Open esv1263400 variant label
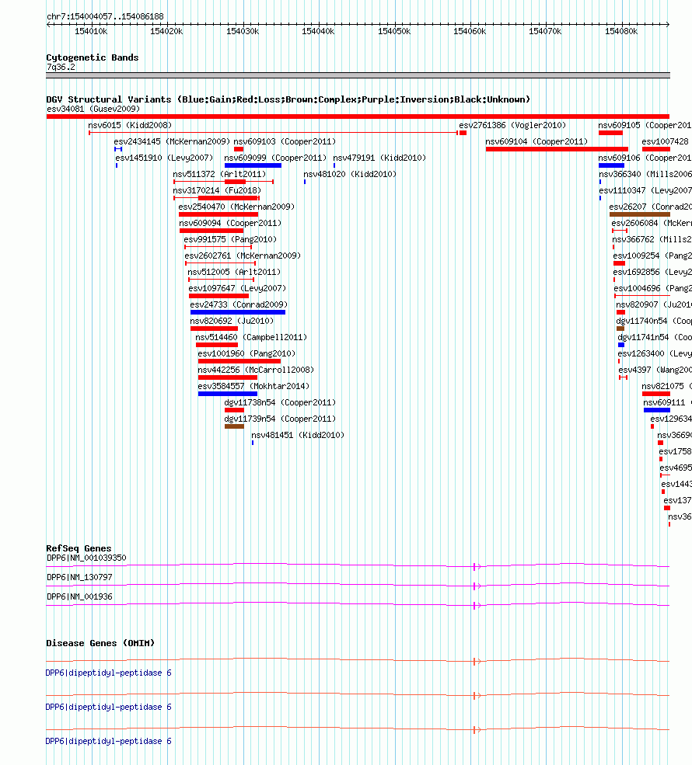This screenshot has height=765, width=692. coord(655,353)
